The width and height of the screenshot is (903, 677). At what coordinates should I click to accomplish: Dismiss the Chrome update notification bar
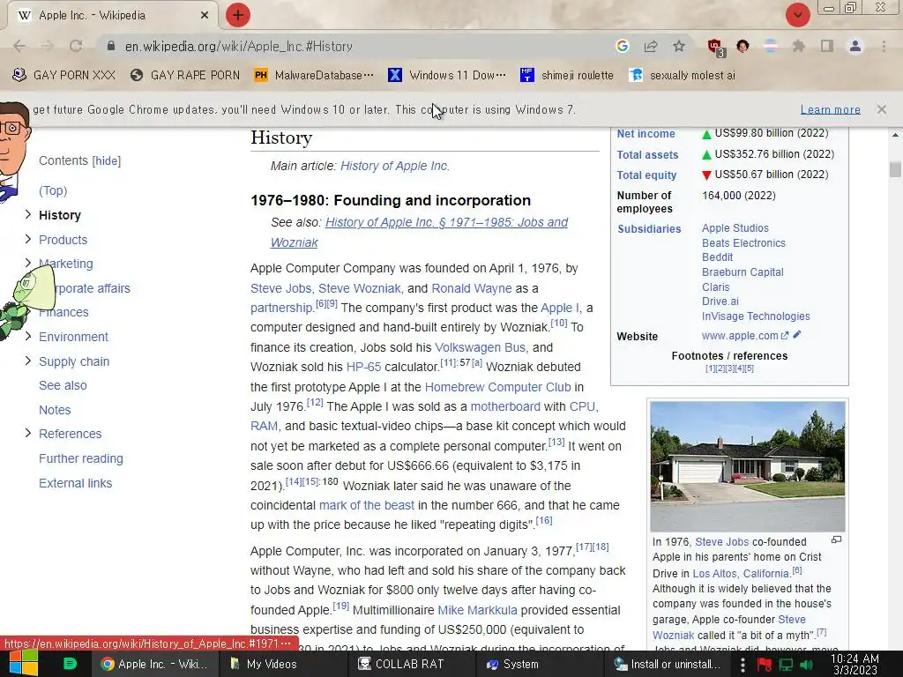coord(881,109)
